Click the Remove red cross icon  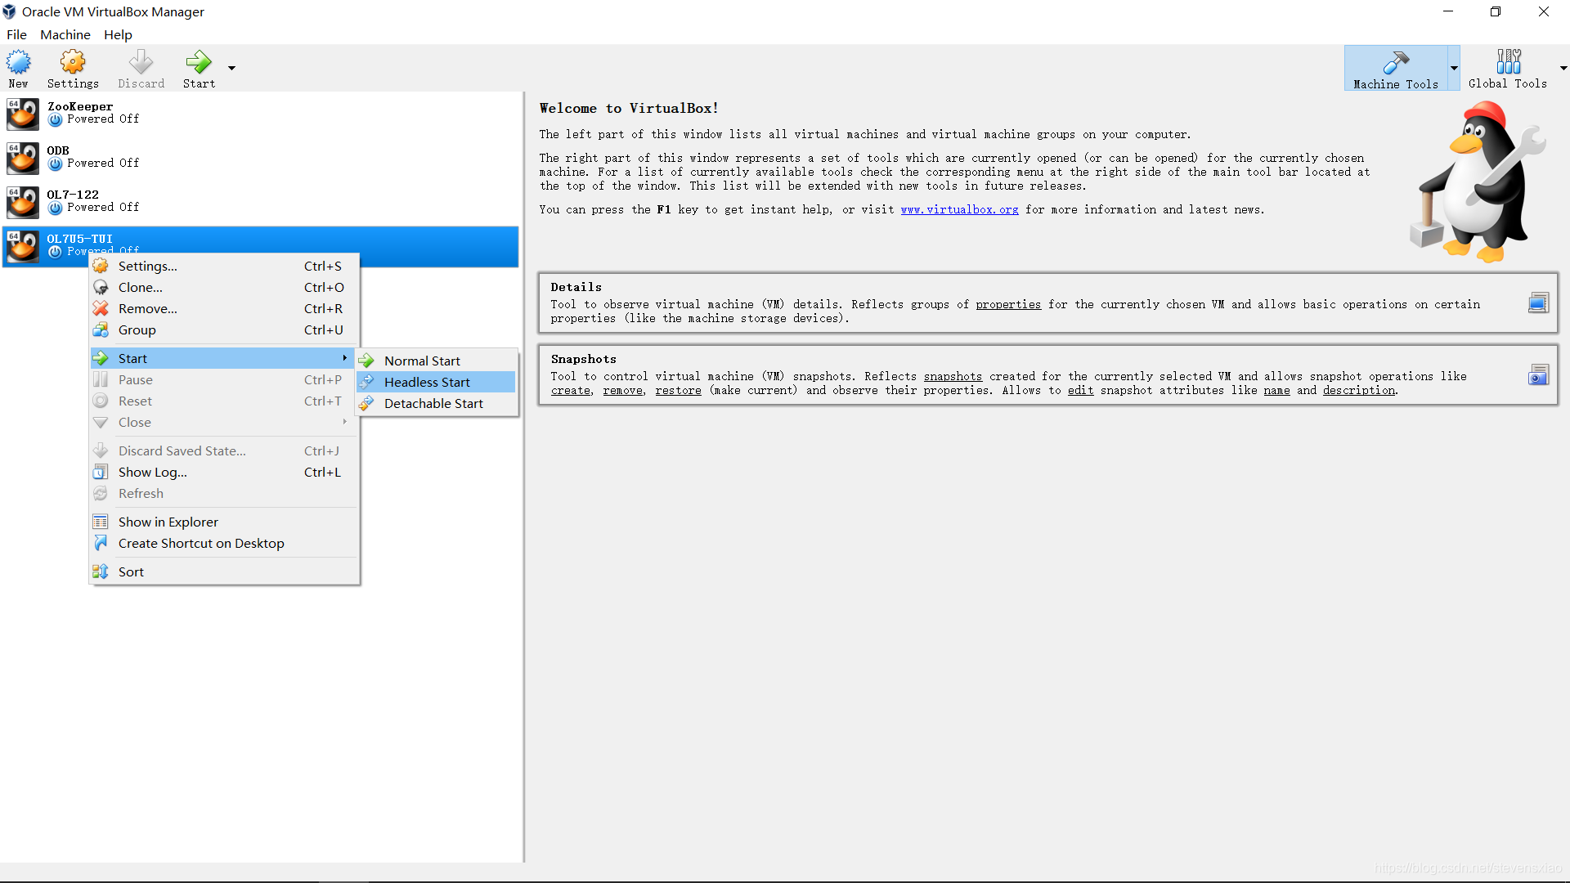click(x=101, y=308)
